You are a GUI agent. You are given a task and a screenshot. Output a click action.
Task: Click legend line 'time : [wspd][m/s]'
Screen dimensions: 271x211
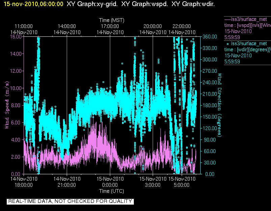247,25
